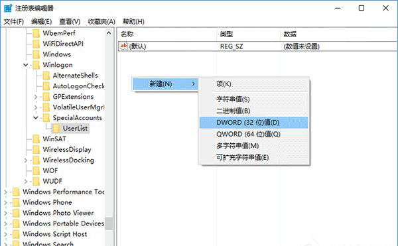Viewport: 398px width, 246px height.
Task: Click the 数据 column header
Action: (x=339, y=34)
